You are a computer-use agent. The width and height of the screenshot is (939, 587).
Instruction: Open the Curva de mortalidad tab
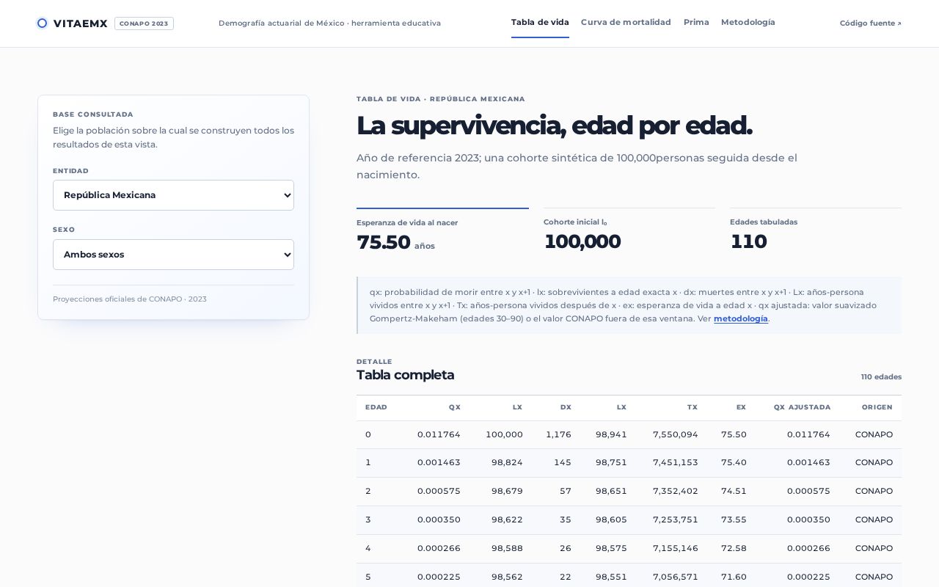(x=626, y=23)
